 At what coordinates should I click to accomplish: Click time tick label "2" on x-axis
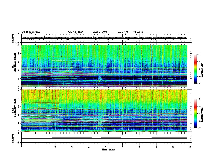pyautogui.click(x=55, y=147)
